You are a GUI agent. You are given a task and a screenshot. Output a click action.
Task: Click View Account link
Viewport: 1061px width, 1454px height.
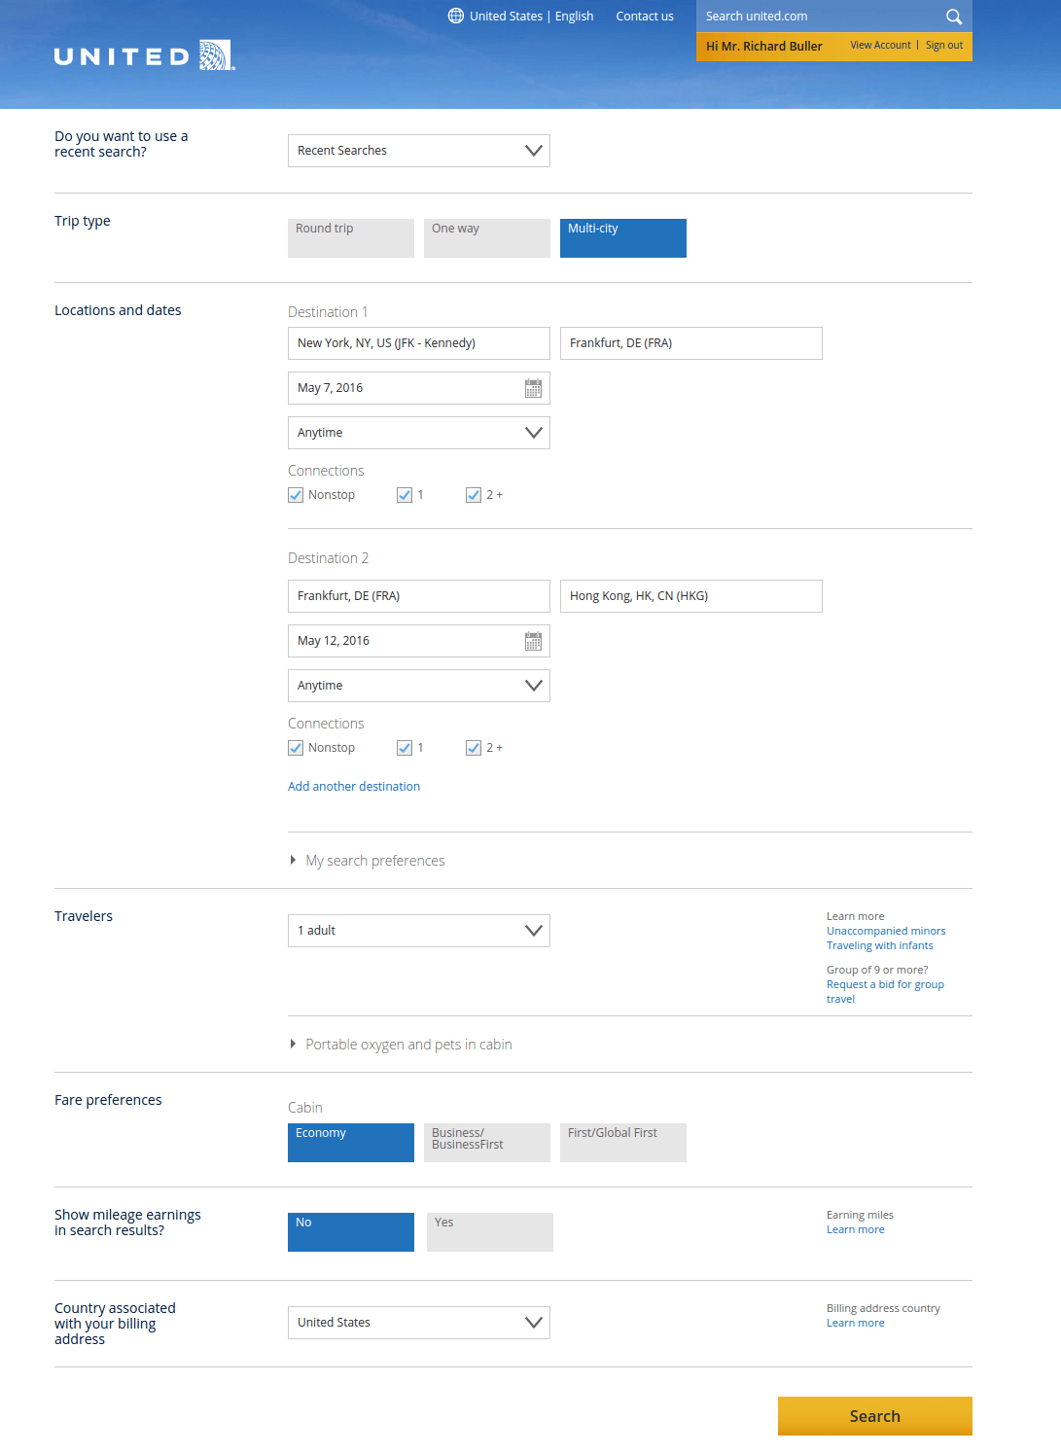880,45
